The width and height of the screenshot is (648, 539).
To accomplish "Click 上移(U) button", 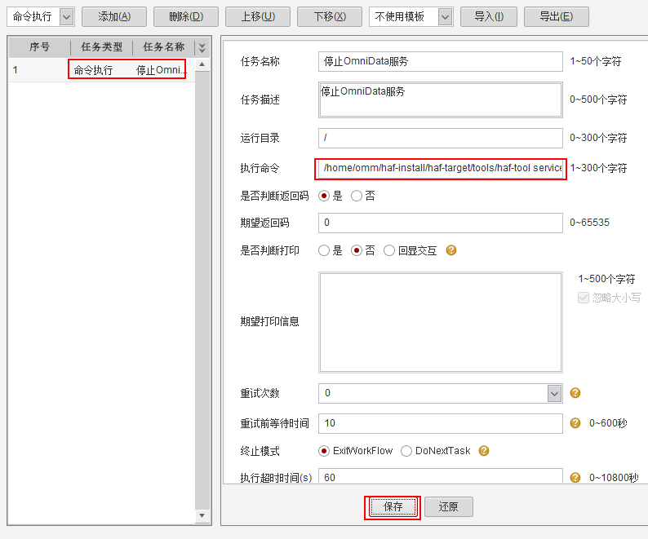I will click(x=258, y=17).
